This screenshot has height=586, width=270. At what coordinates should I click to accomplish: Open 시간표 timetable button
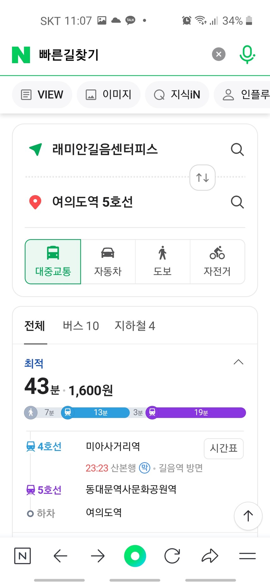(224, 448)
